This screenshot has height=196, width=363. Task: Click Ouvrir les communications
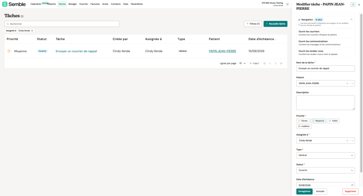tap(325, 43)
